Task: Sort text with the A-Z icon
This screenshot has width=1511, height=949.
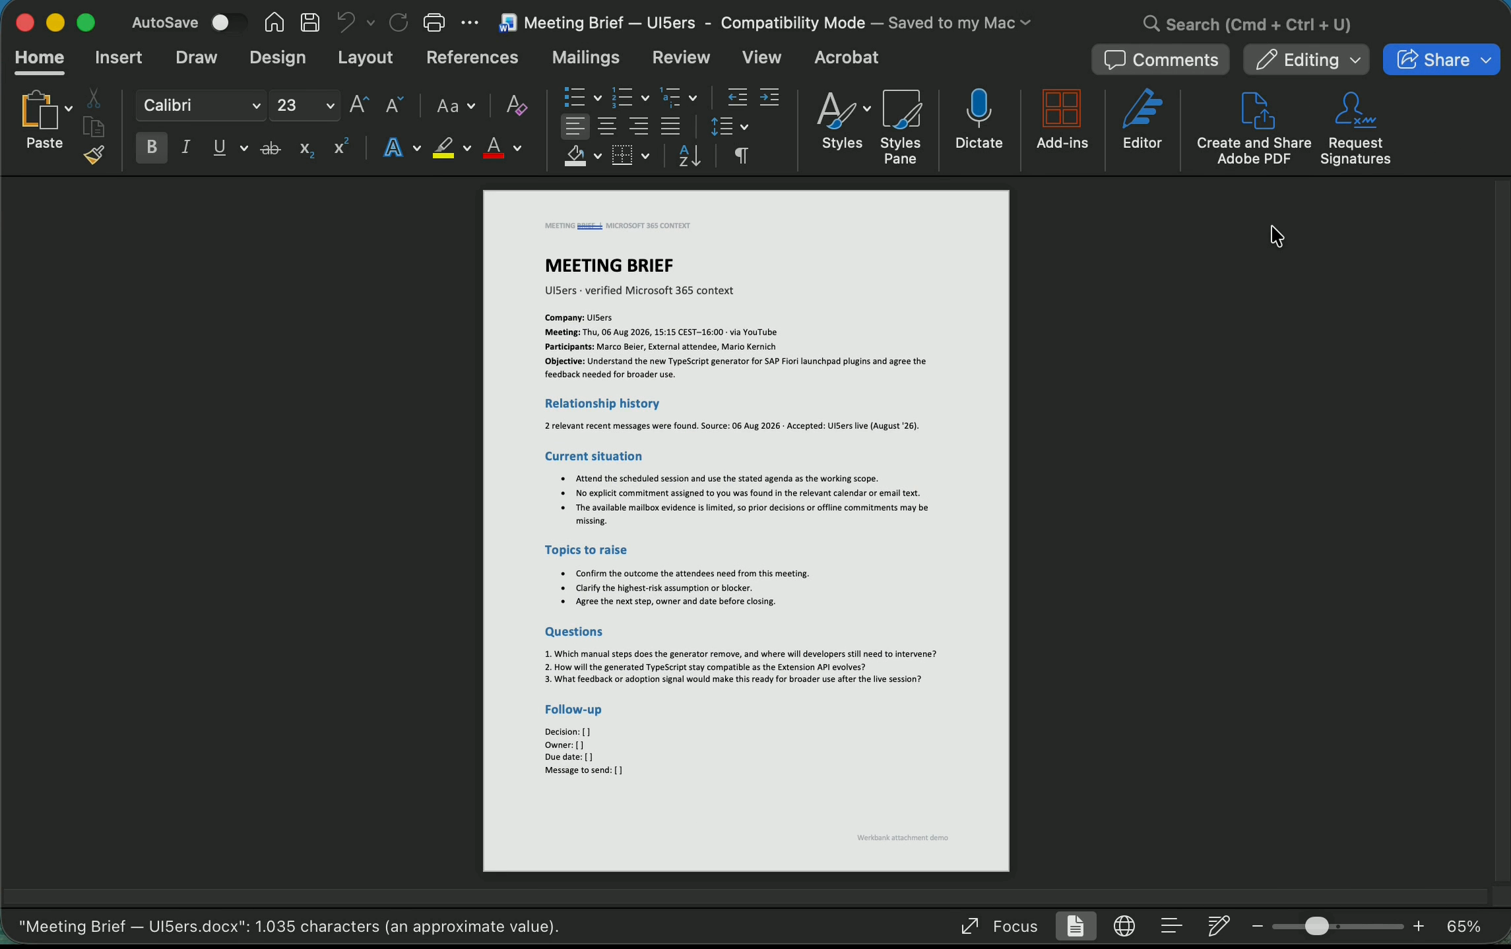Action: 690,156
